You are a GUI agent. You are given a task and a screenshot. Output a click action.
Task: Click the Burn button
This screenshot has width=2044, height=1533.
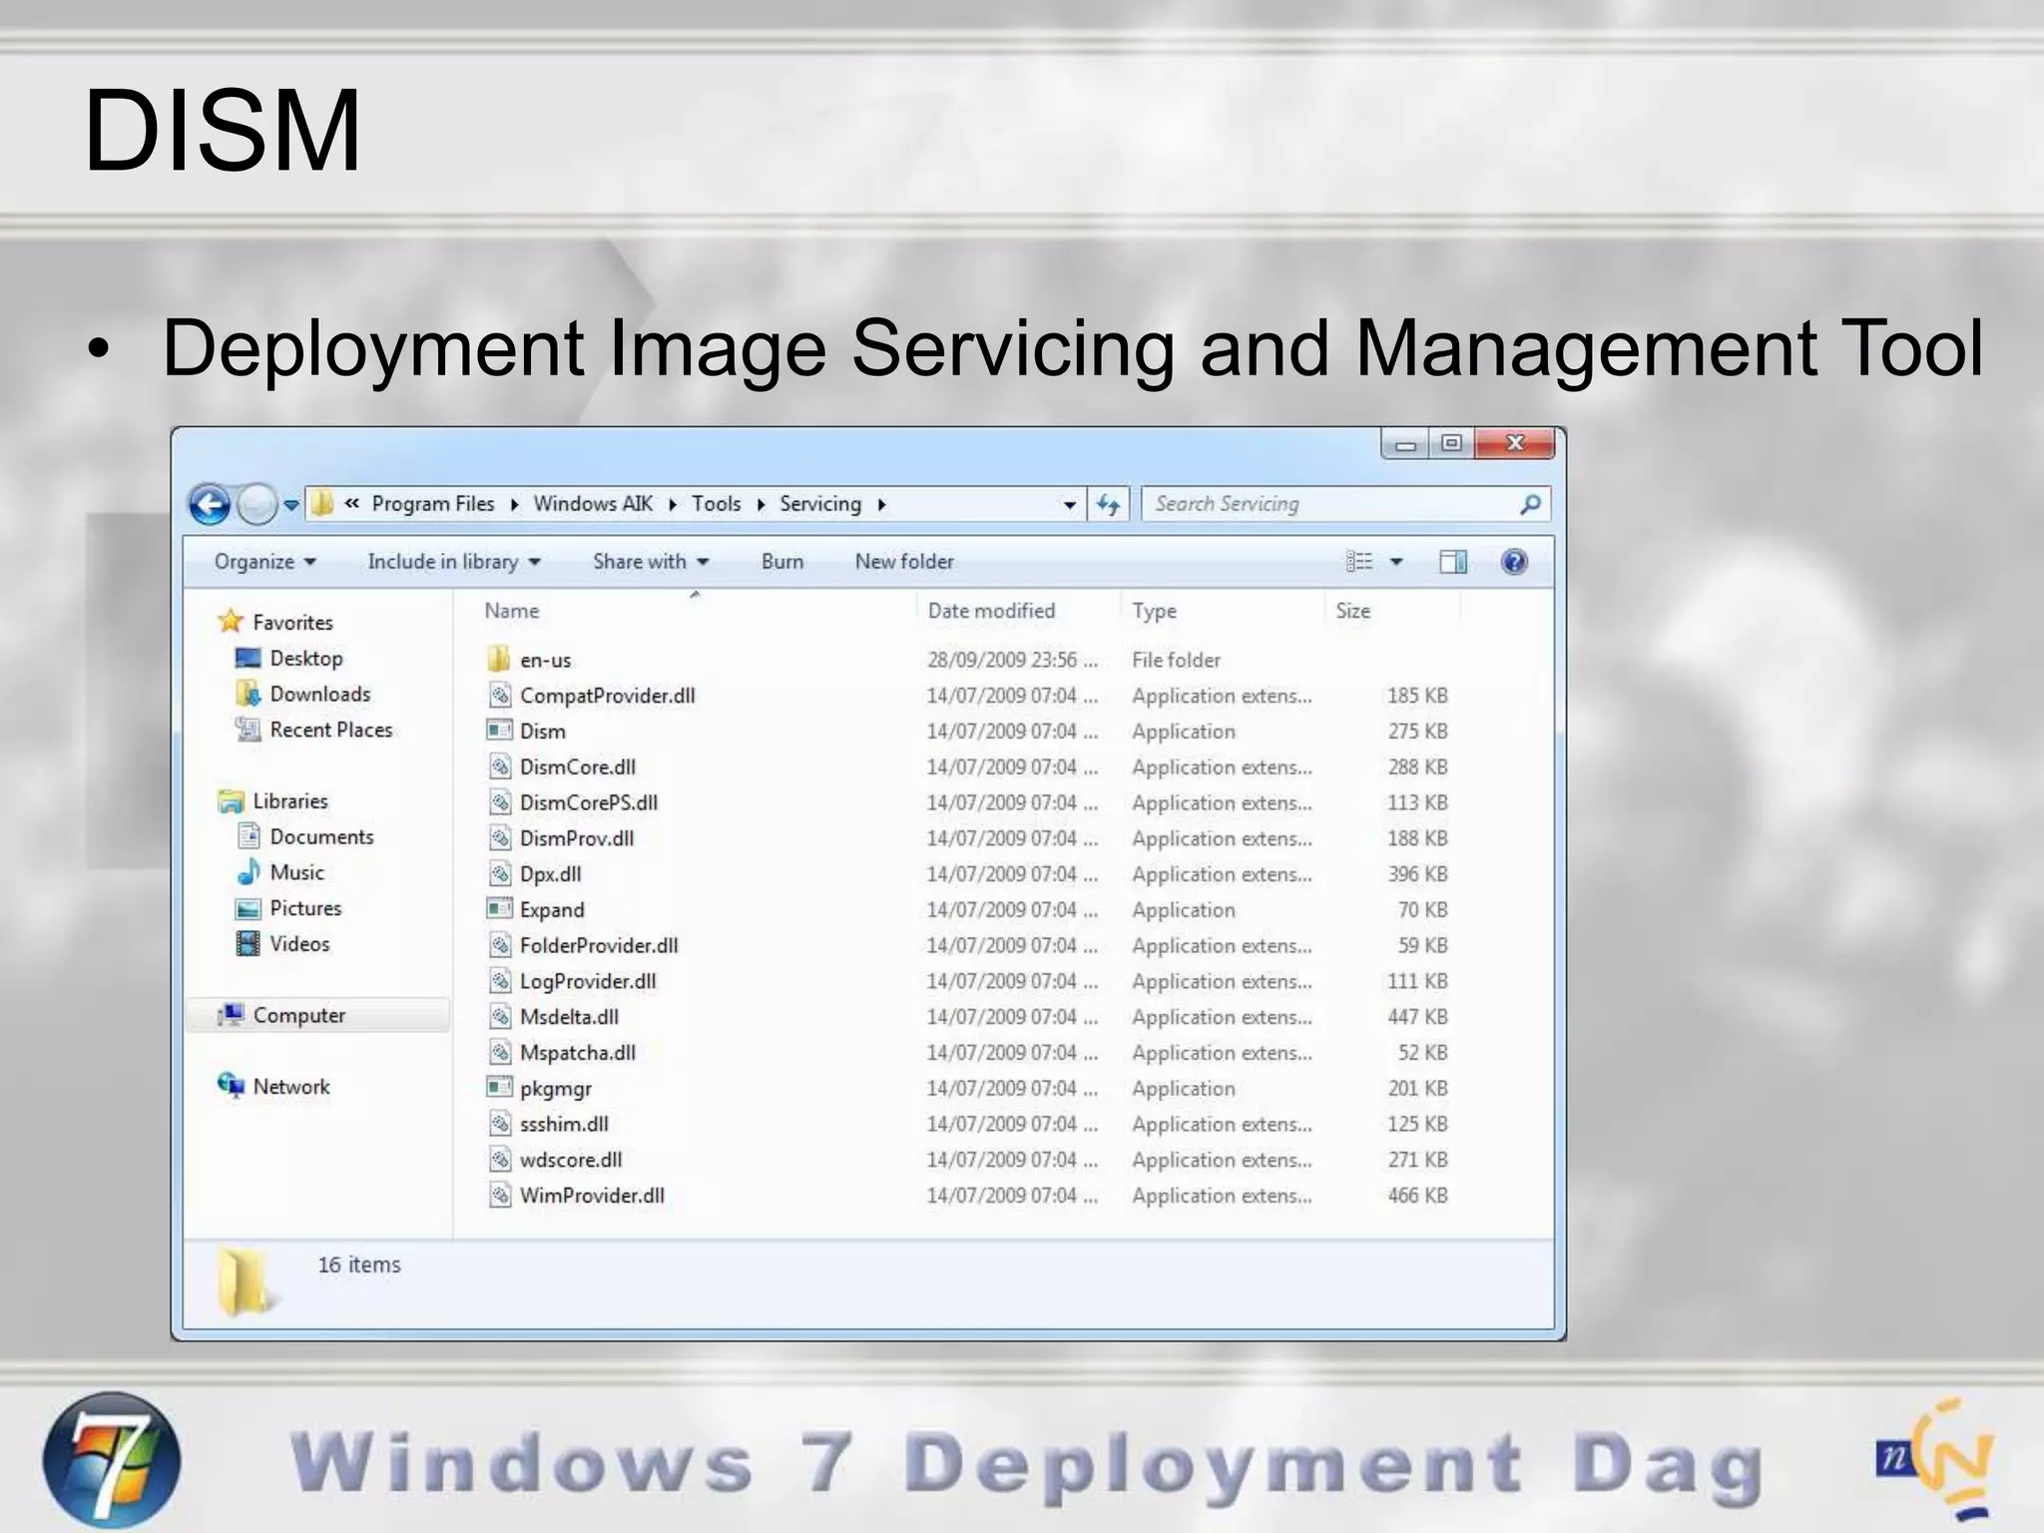pyautogui.click(x=781, y=562)
